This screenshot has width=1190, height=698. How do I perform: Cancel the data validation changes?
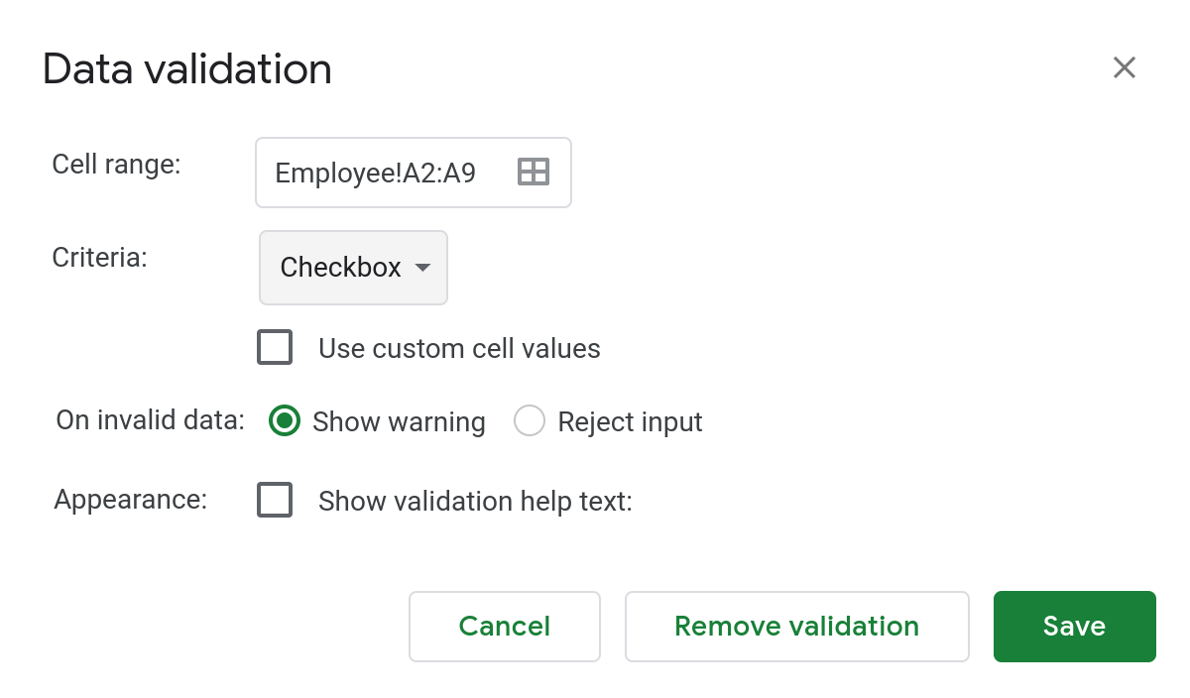pyautogui.click(x=505, y=627)
